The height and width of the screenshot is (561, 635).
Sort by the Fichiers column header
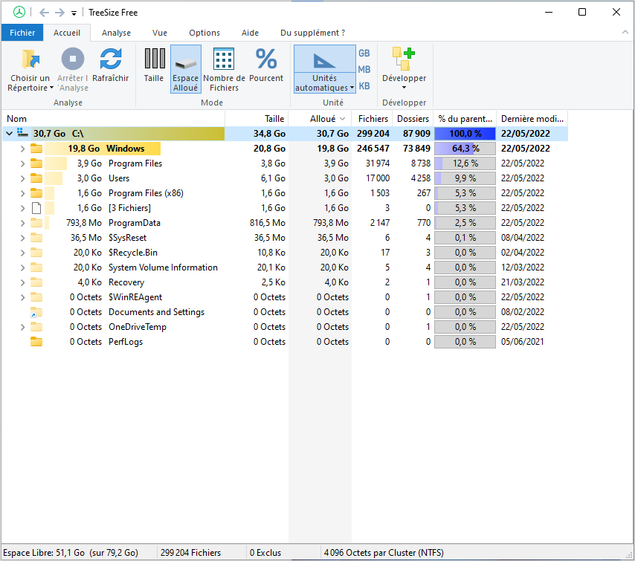pyautogui.click(x=373, y=119)
